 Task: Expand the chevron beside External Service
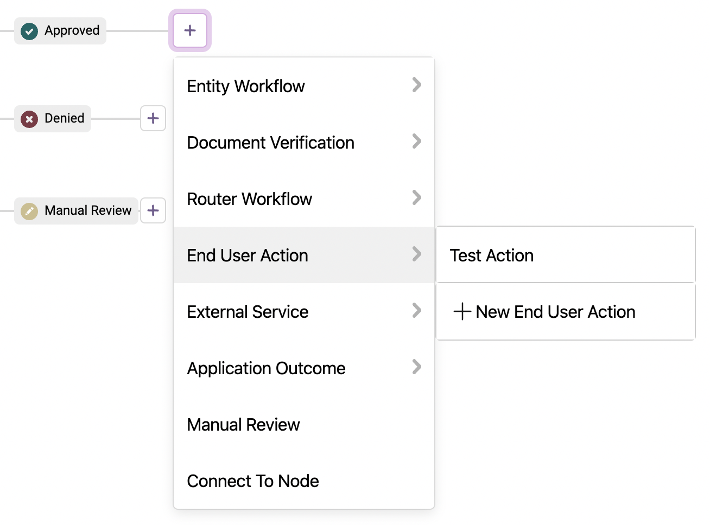(x=417, y=310)
